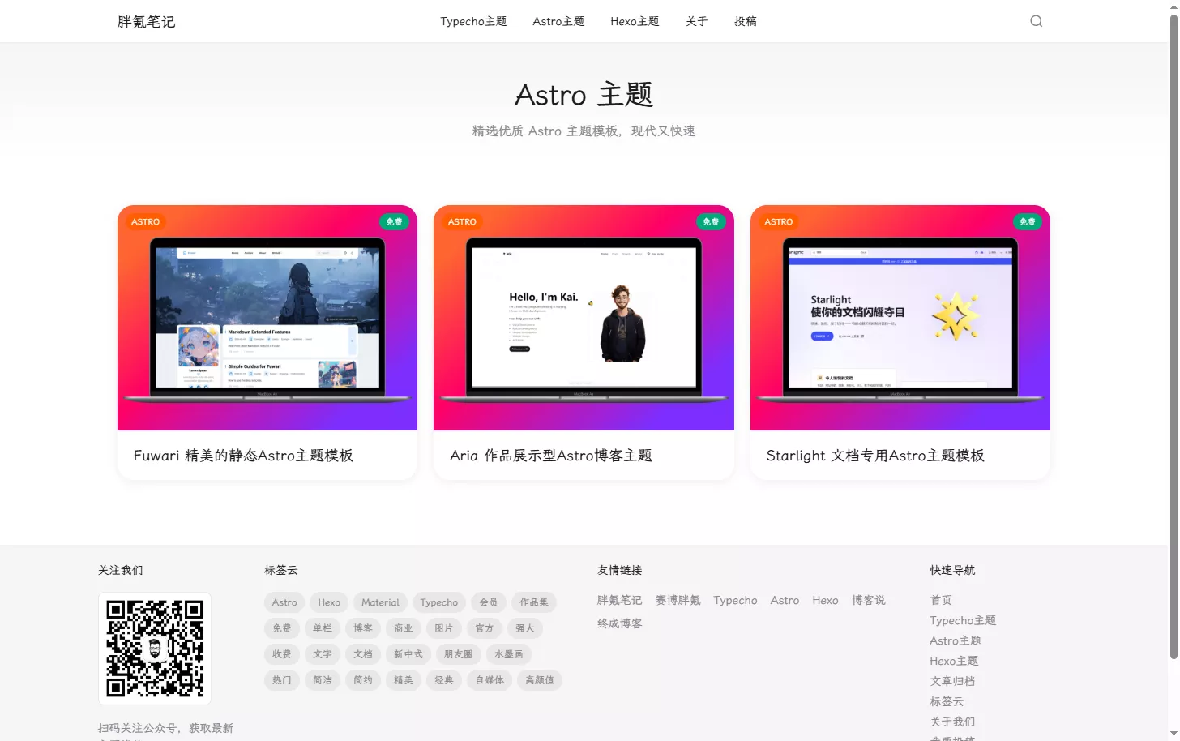Select the 文字 tag
Image resolution: width=1180 pixels, height=741 pixels.
[x=323, y=654]
